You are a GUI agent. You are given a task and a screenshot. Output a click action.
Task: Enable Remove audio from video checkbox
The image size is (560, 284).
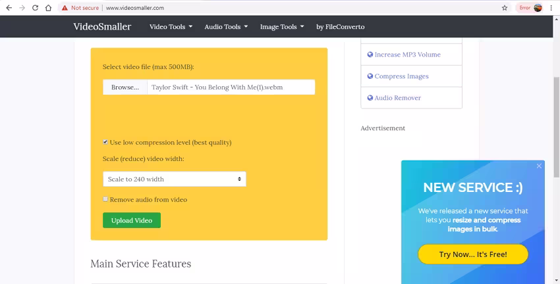click(105, 199)
